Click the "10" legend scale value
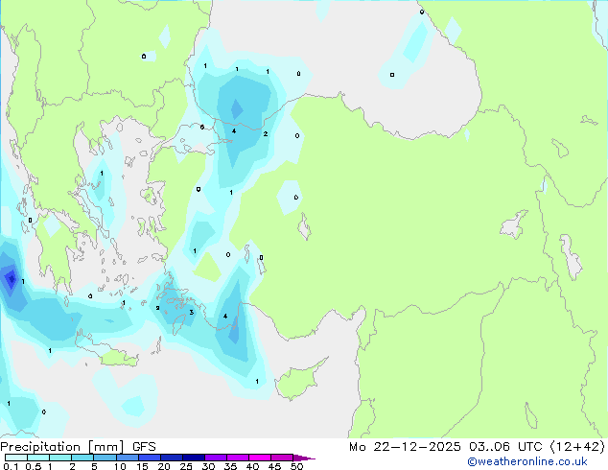This screenshot has width=608, height=470. 120,466
